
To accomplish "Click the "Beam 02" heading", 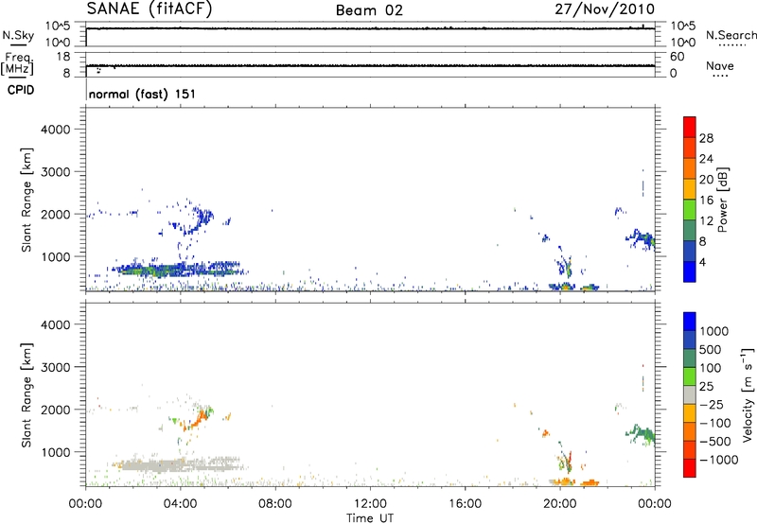I will [369, 10].
